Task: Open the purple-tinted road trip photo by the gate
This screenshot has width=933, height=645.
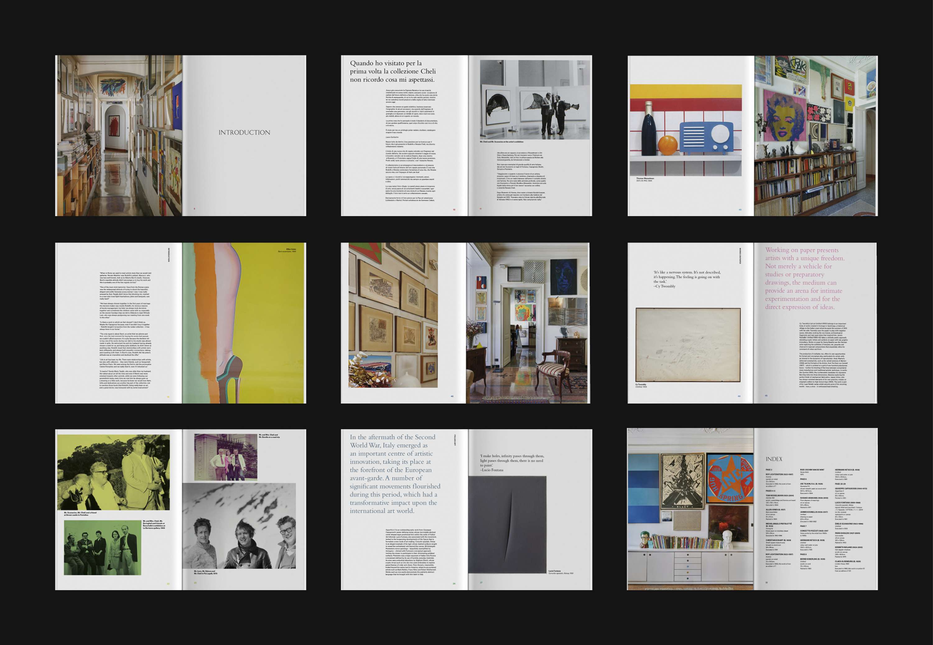Action: click(226, 457)
